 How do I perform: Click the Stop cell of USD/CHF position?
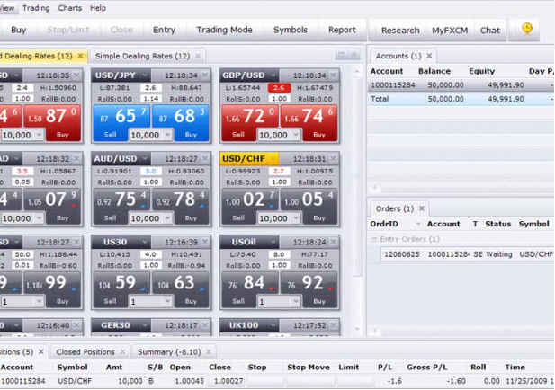coord(265,381)
